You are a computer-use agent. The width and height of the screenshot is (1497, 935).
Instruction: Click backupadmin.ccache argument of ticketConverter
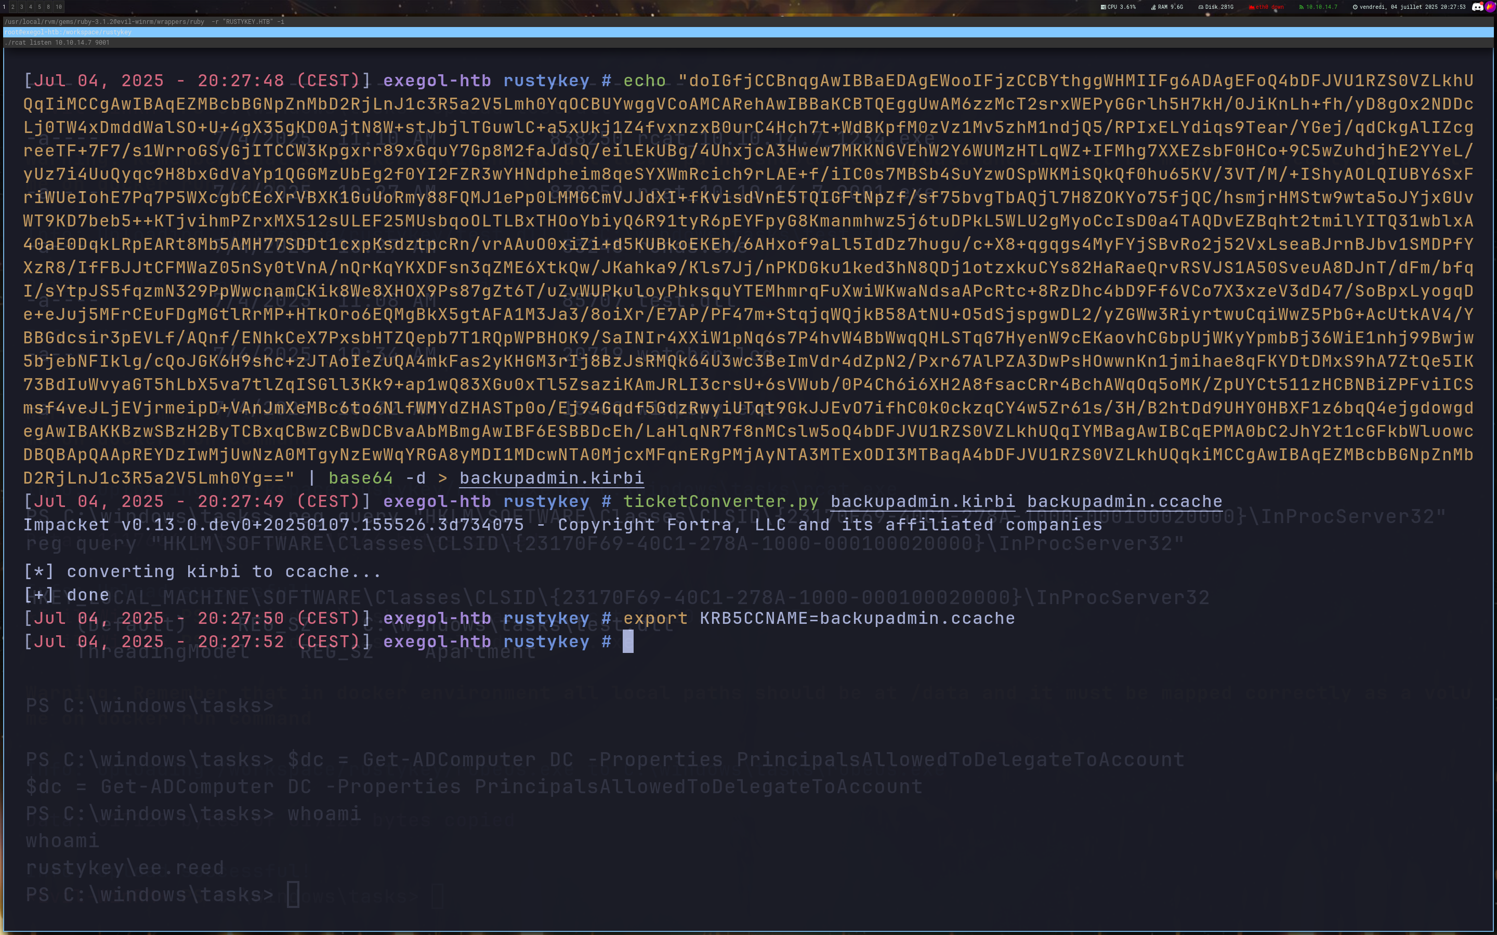(x=1124, y=501)
